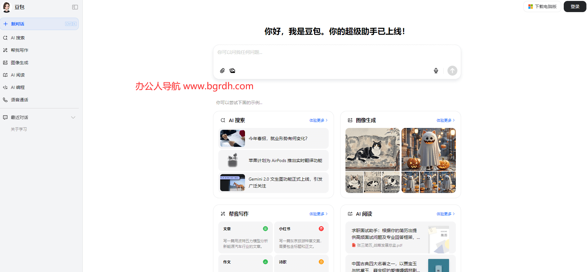Screen dimensions: 587x272
Task: Send message with the up-arrow button
Action: 452,71
